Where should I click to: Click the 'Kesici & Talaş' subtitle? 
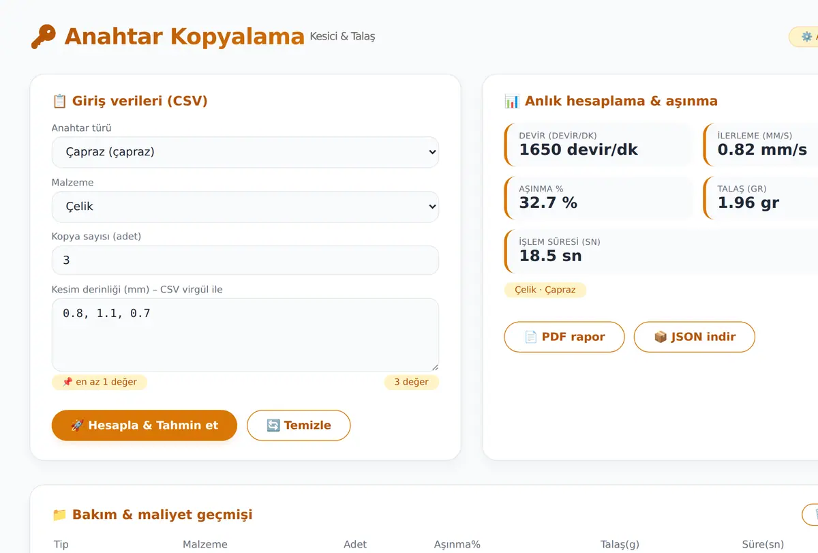tap(342, 36)
